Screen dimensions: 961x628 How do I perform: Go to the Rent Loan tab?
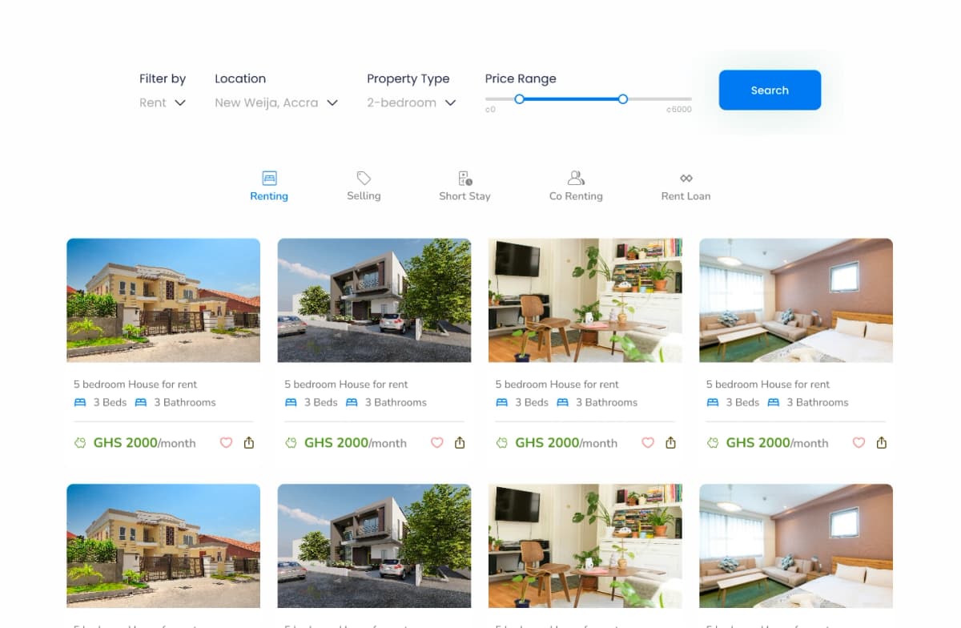pyautogui.click(x=686, y=186)
